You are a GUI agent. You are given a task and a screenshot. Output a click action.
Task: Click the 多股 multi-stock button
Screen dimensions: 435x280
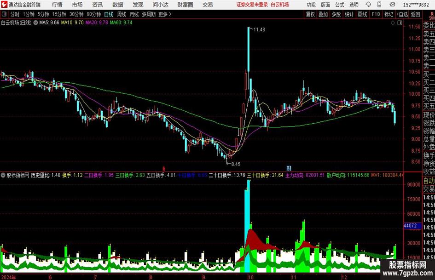click(336, 14)
